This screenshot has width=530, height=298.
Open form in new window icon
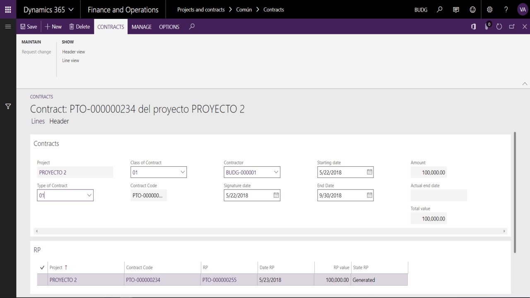tap(512, 26)
